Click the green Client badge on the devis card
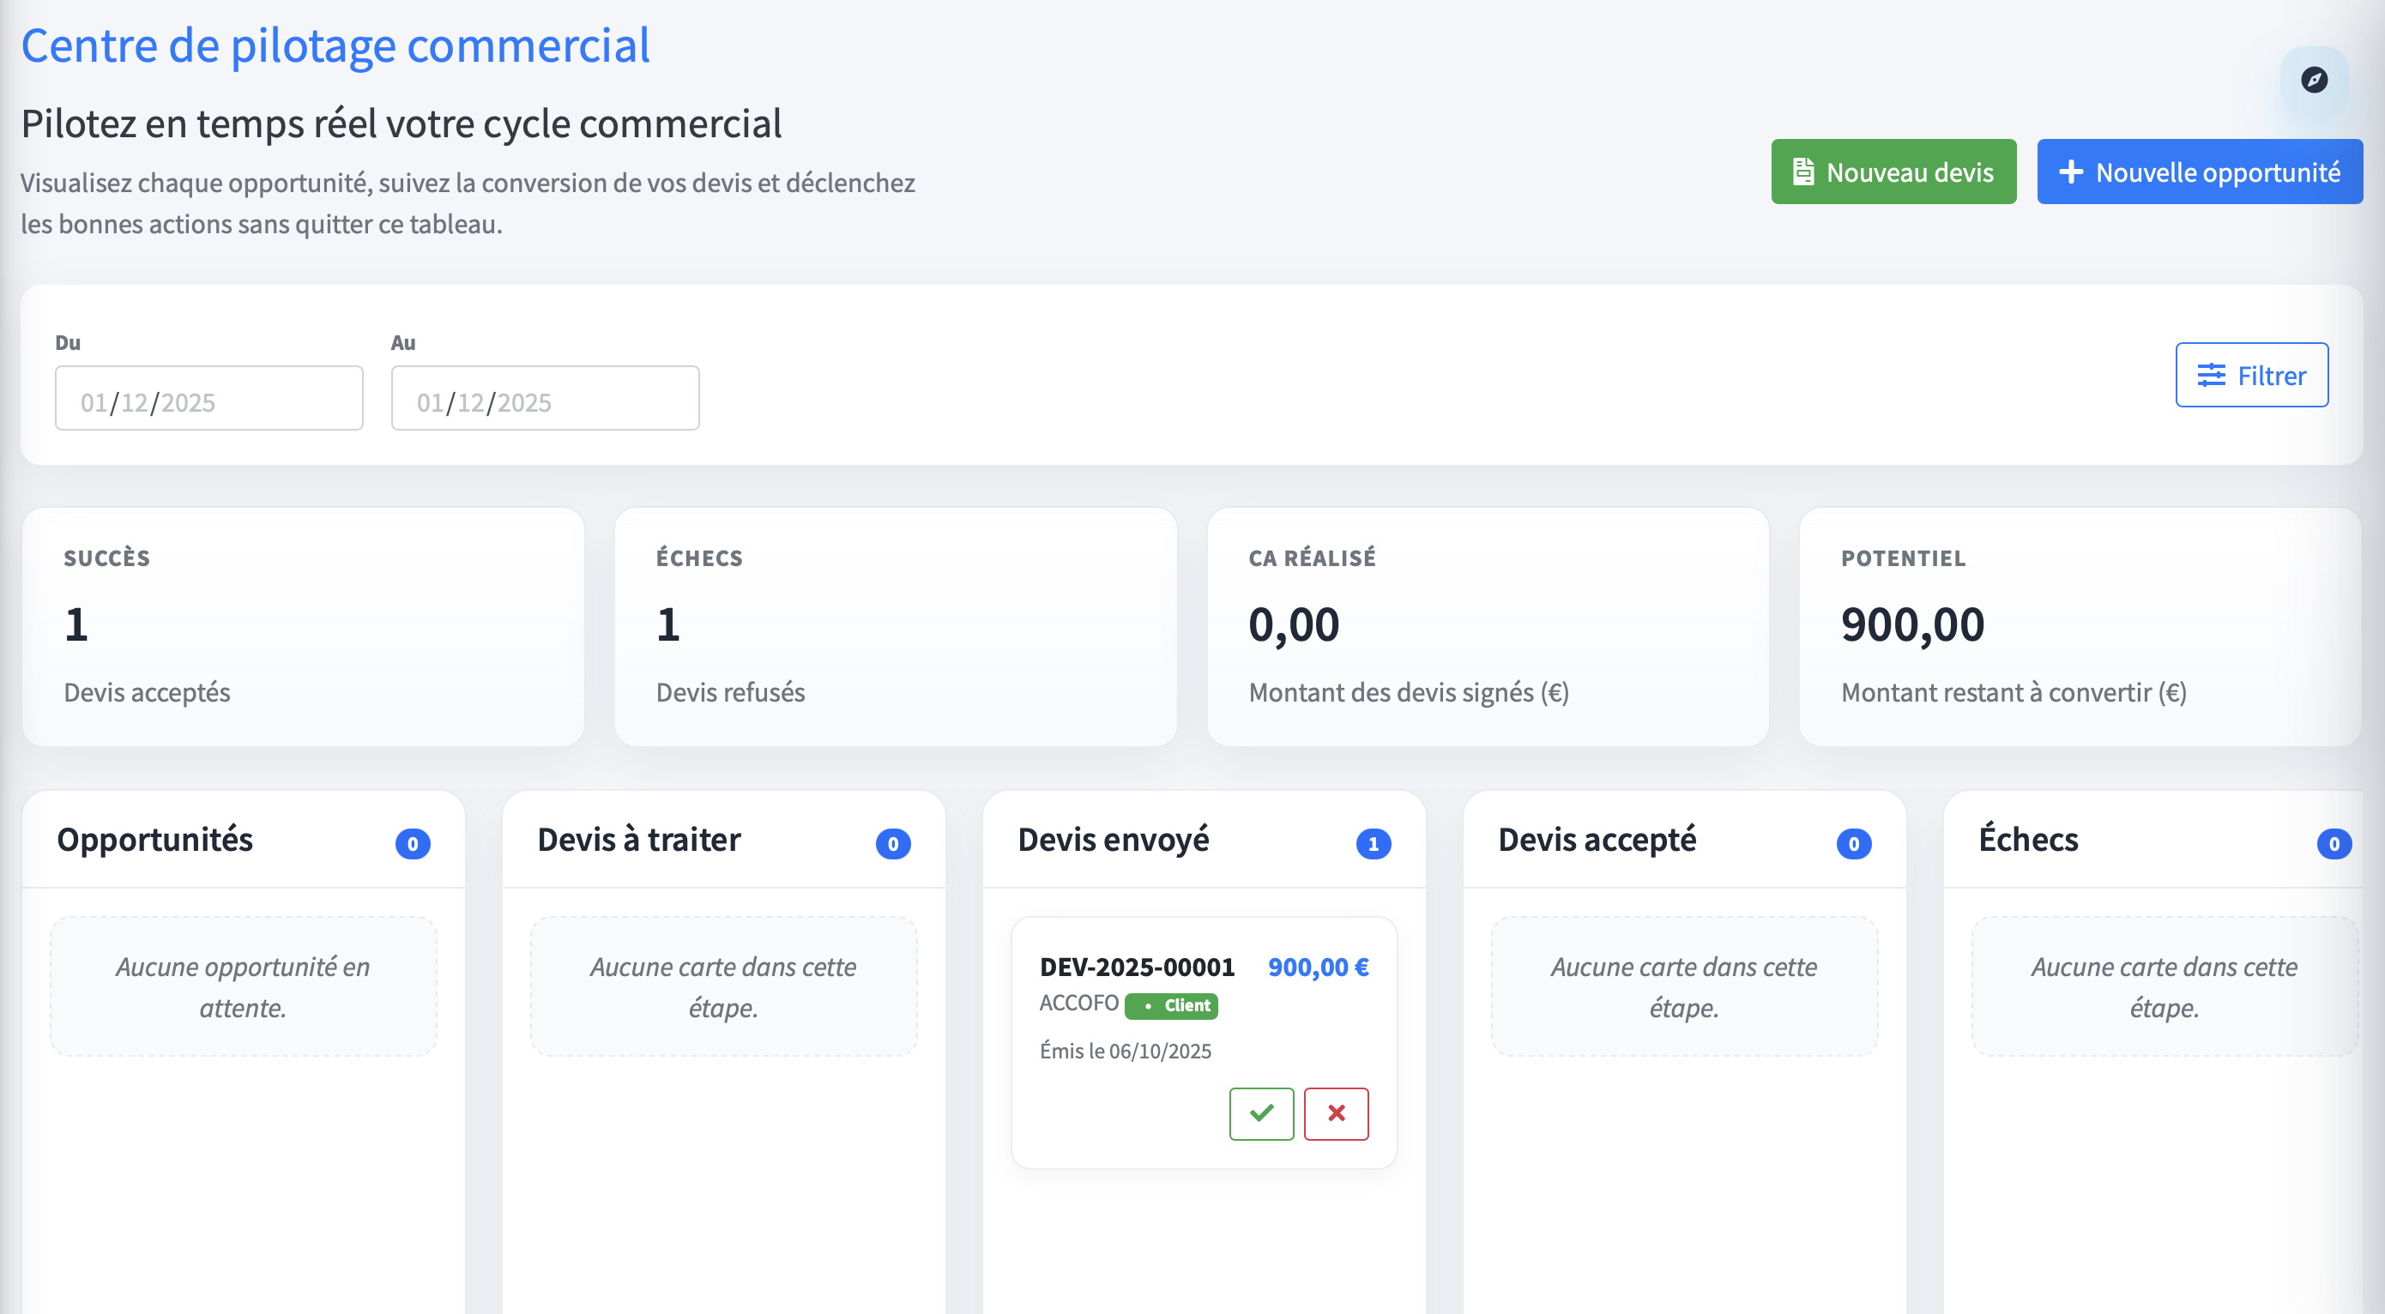 1172,1006
